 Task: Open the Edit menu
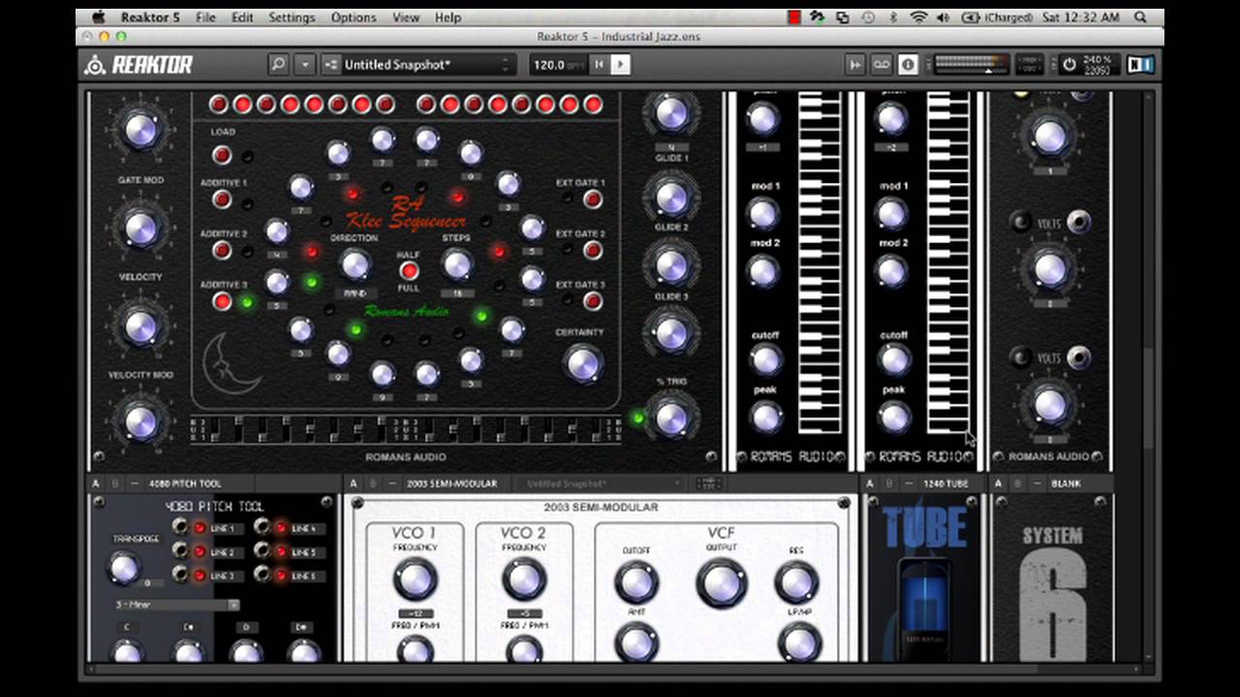point(242,17)
